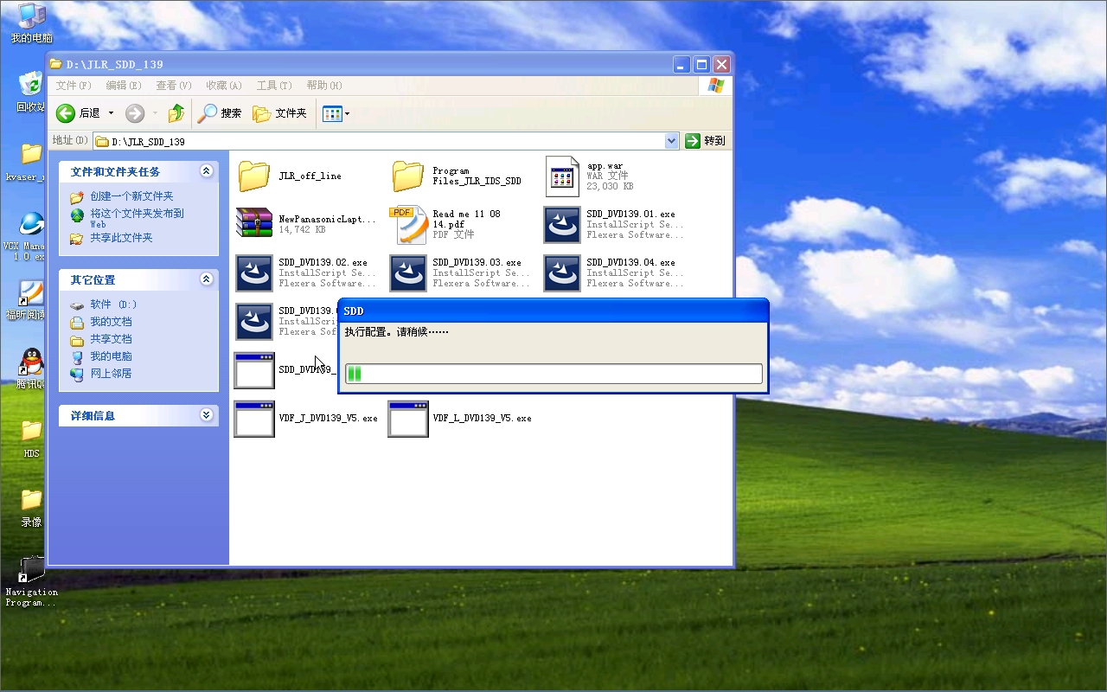The image size is (1107, 692).
Task: Open the 查看(V) menu
Action: tap(174, 86)
